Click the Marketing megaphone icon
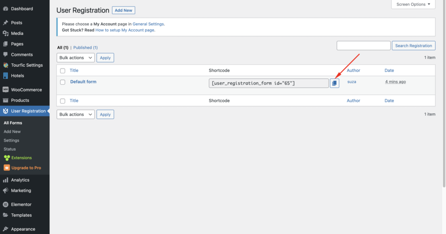The image size is (446, 234). click(x=5, y=190)
